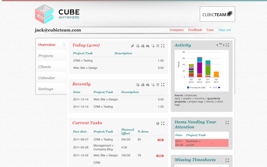Open the Overview sidebar tab
Image resolution: width=267 pixels, height=167 pixels.
pos(51,45)
